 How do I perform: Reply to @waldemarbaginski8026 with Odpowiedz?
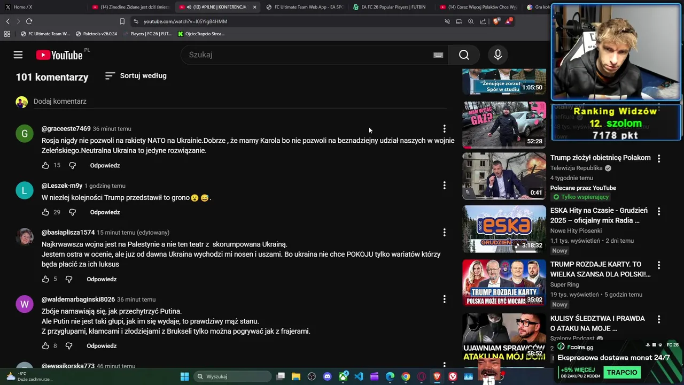point(102,346)
